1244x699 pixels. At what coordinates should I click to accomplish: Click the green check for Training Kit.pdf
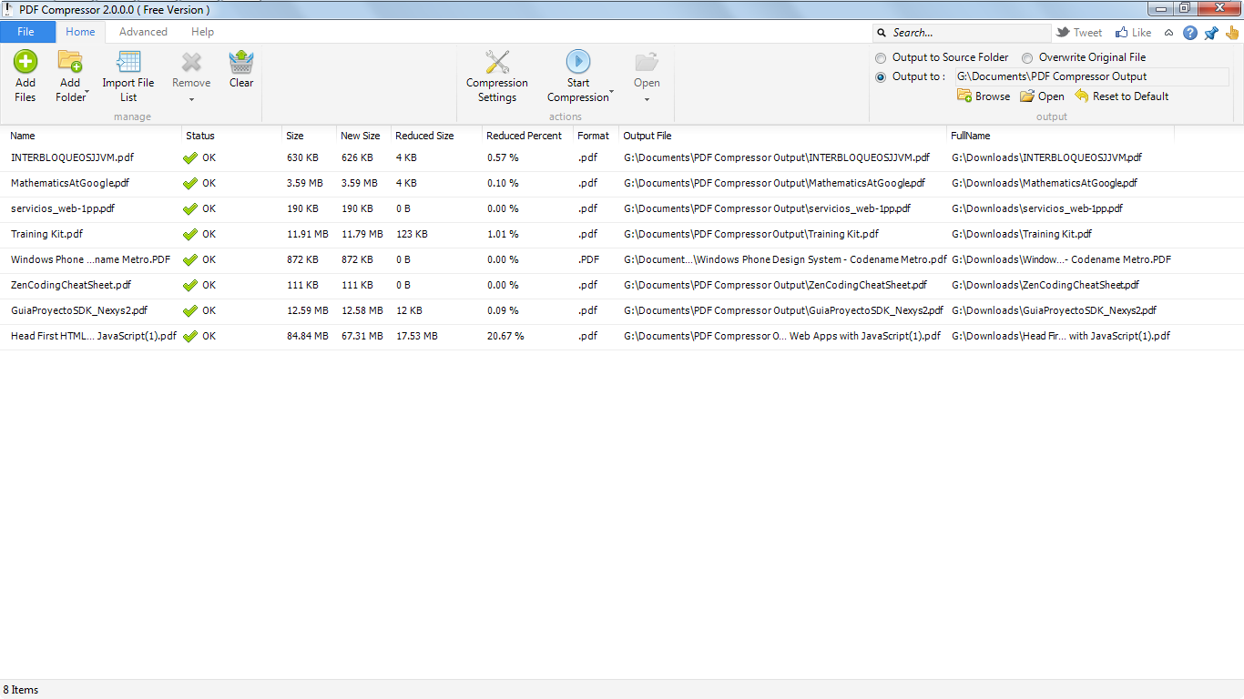tap(190, 234)
